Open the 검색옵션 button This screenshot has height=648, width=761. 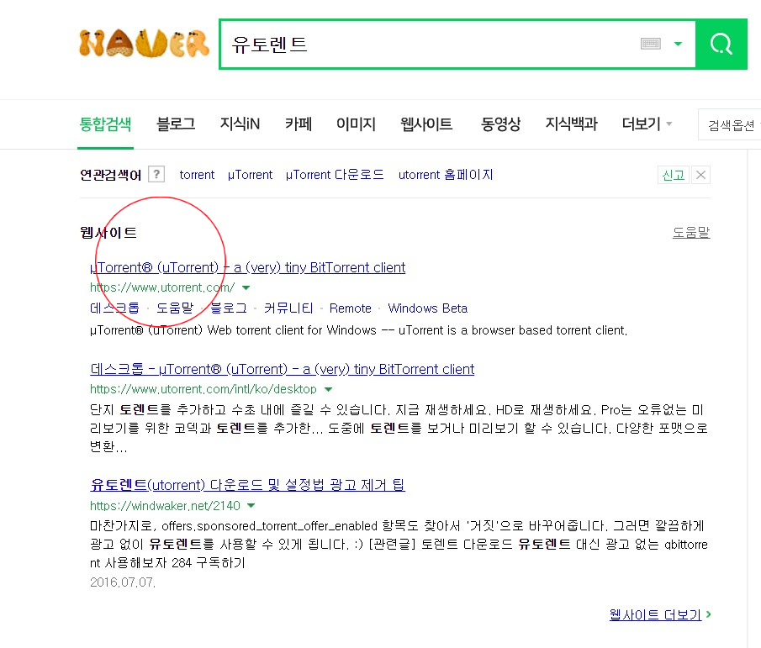(731, 125)
